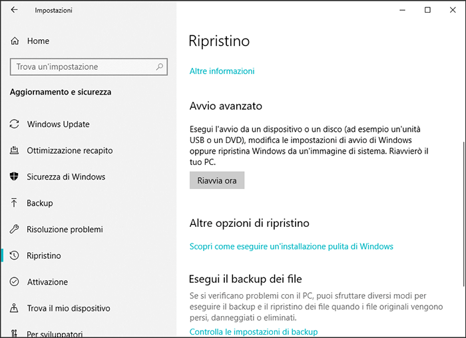Image resolution: width=466 pixels, height=338 pixels.
Task: Open Windows Update settings page
Action: [58, 124]
